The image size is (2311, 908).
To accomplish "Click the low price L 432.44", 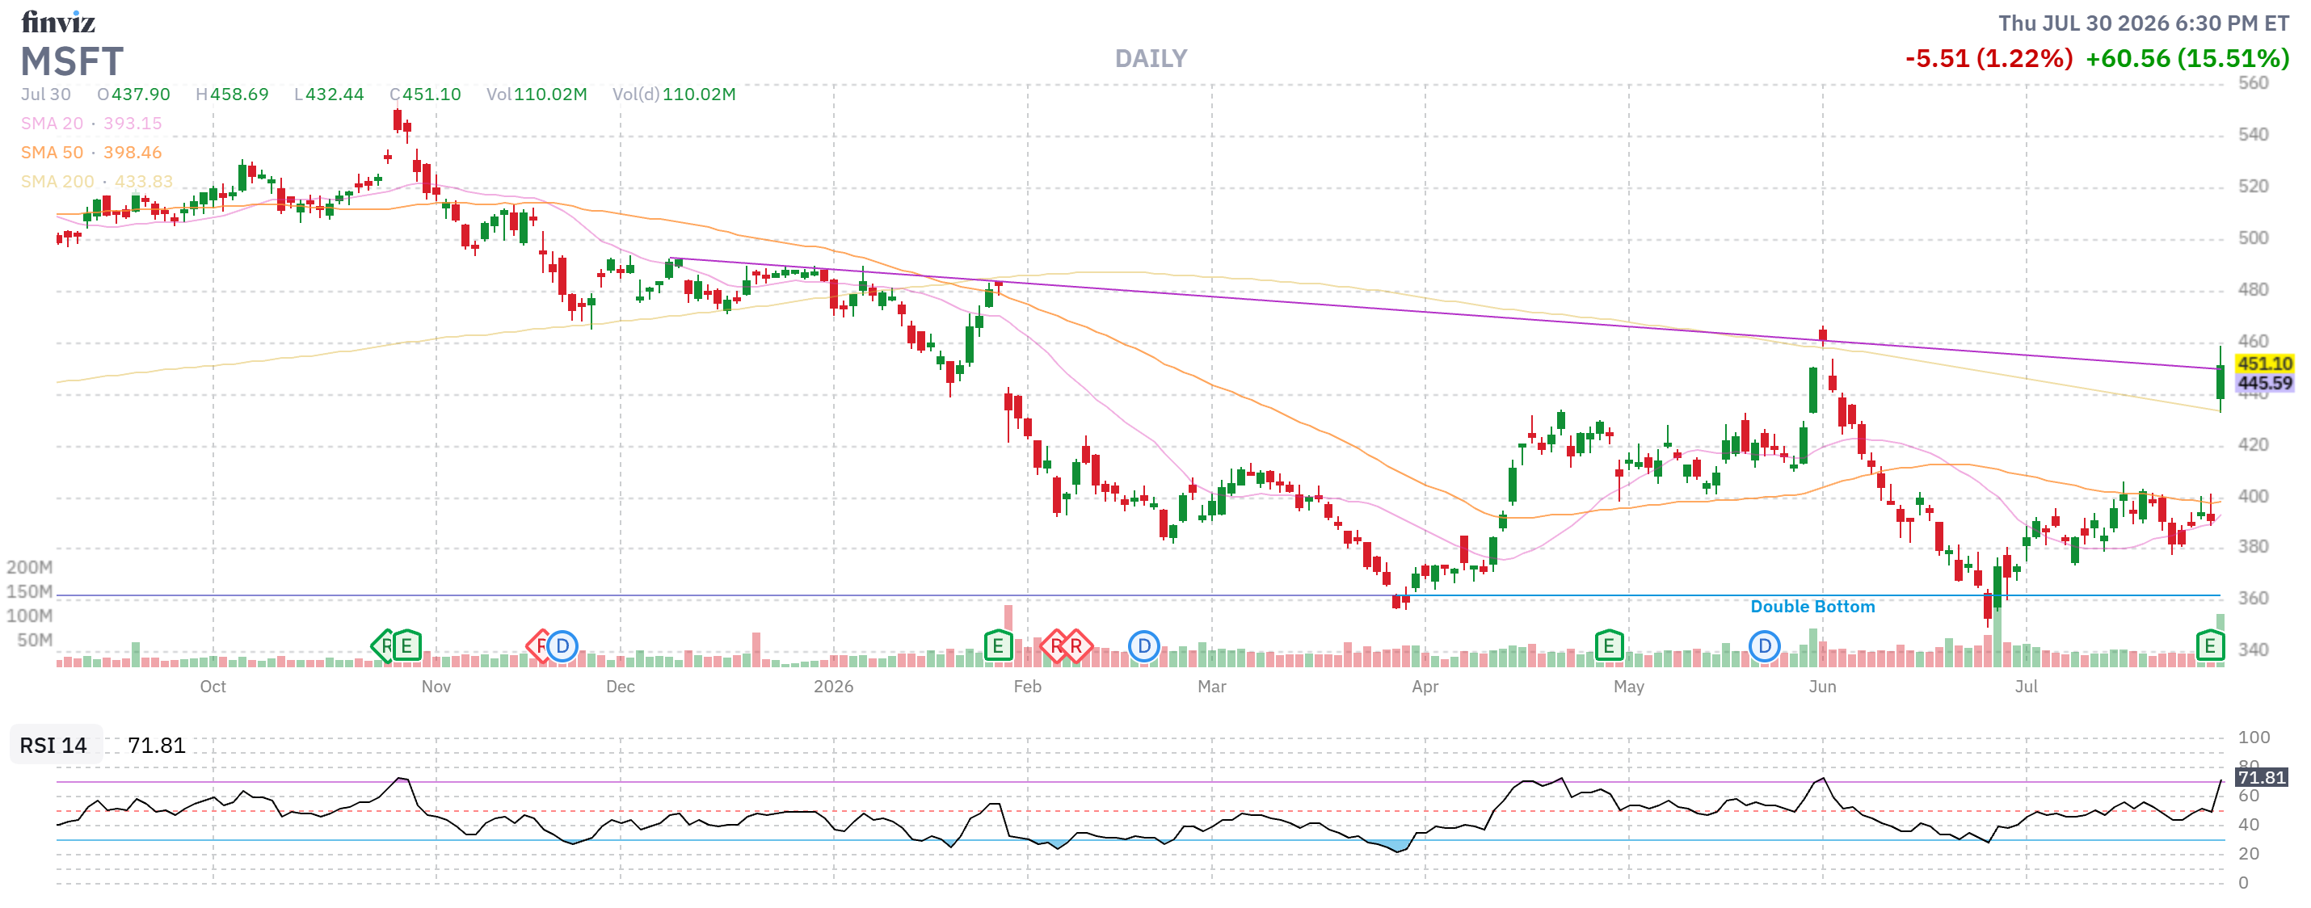I will click(329, 95).
